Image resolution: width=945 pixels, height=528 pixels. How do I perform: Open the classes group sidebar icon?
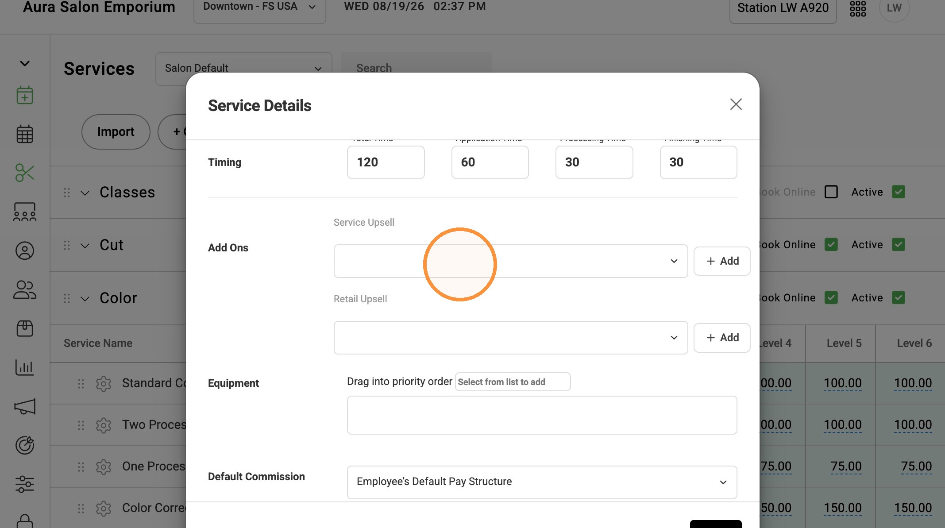[x=25, y=212]
